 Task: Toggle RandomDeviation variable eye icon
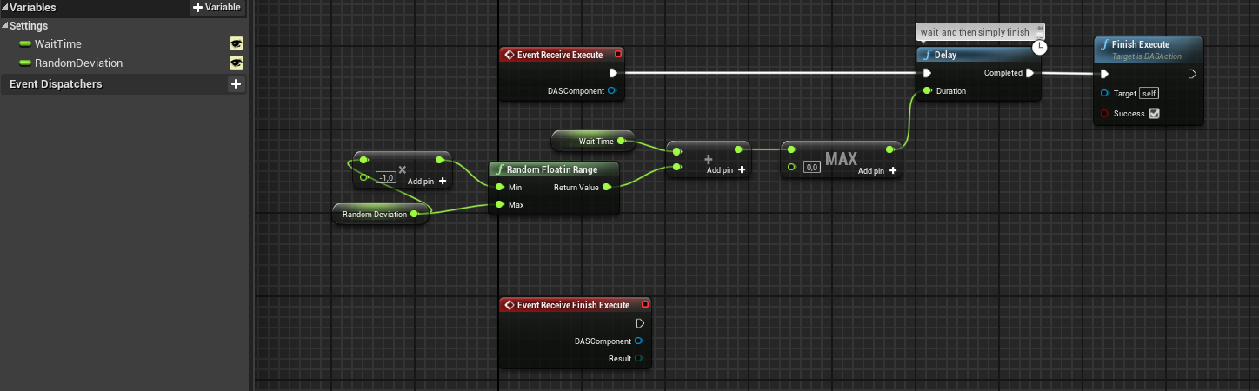(236, 63)
